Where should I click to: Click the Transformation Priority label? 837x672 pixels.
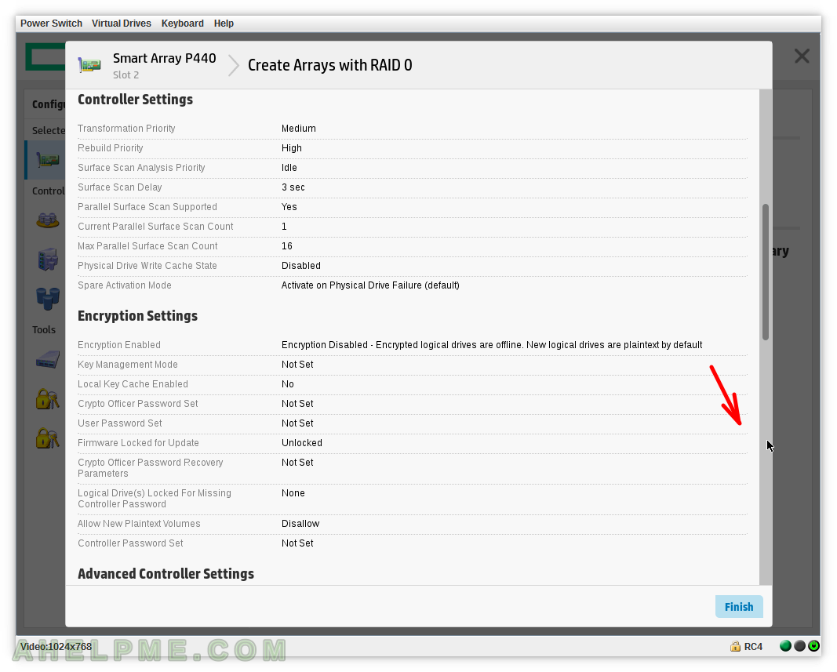(126, 129)
